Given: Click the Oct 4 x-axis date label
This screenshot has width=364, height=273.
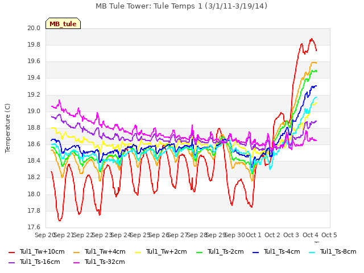Looking at the screenshot, I should (x=311, y=235).
